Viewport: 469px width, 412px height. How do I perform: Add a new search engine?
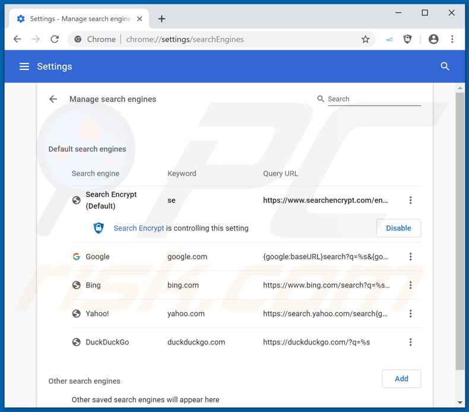point(401,379)
